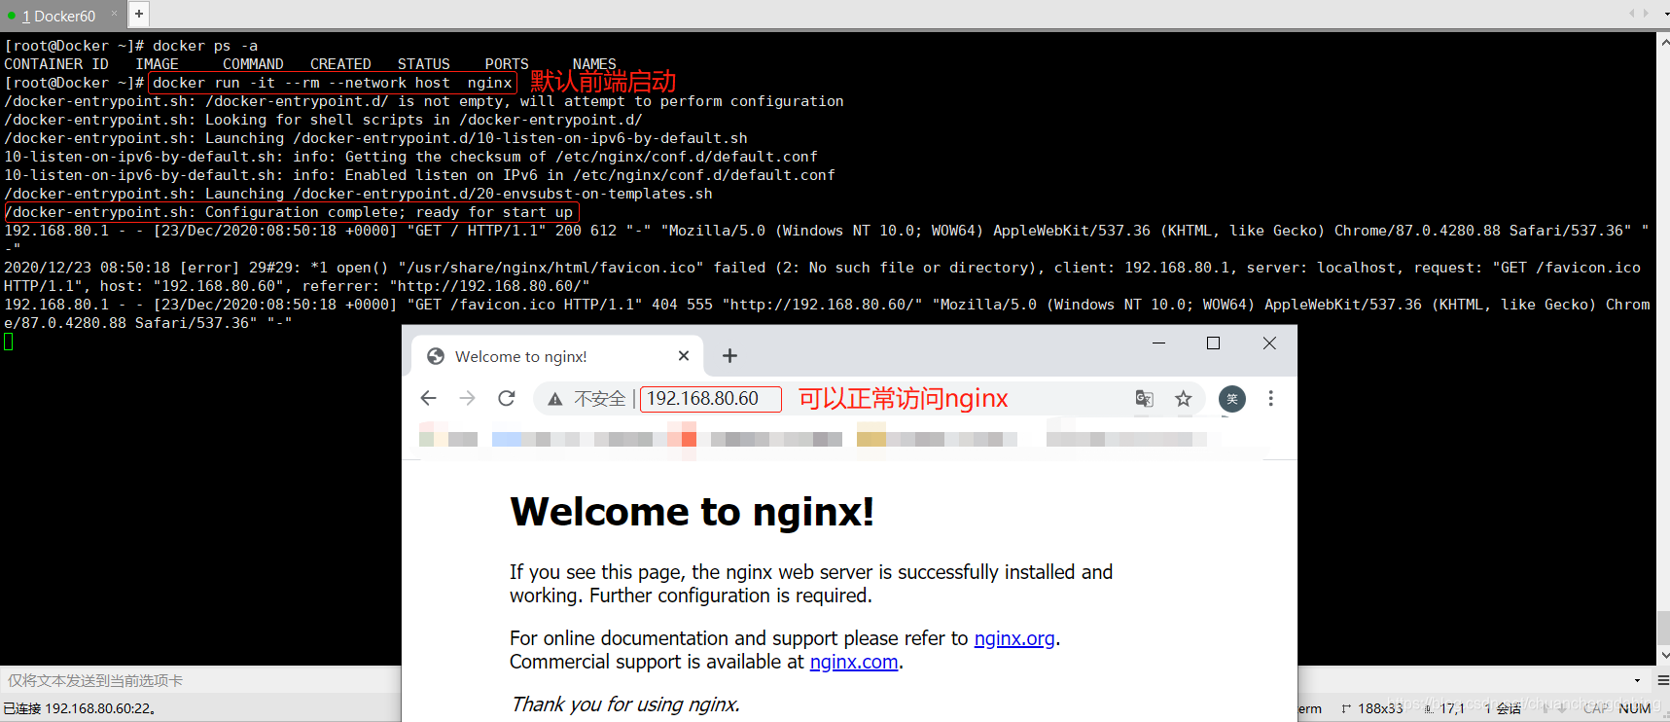Reload the nginx page

[x=507, y=398]
